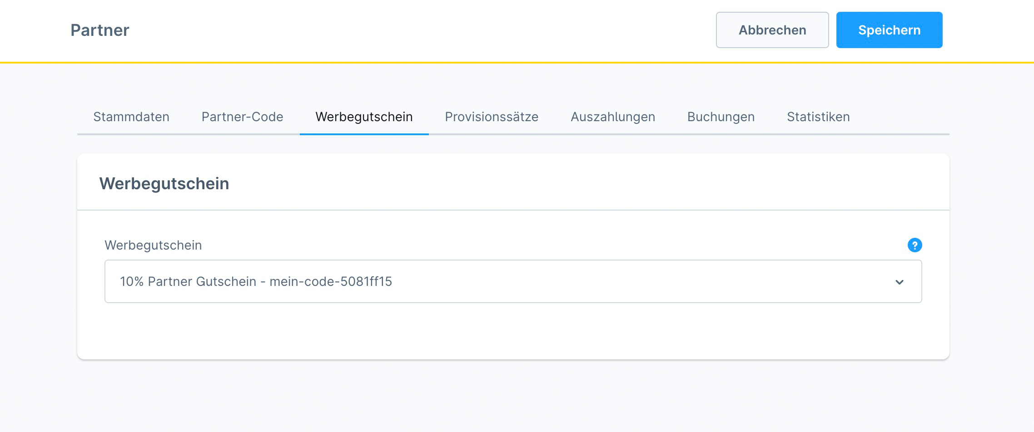Expand the Werbegutschein dropdown chevron
The height and width of the screenshot is (432, 1034).
[x=899, y=282]
